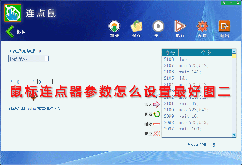
Task: Minimize the window with the dash button
Action: [231, 3]
